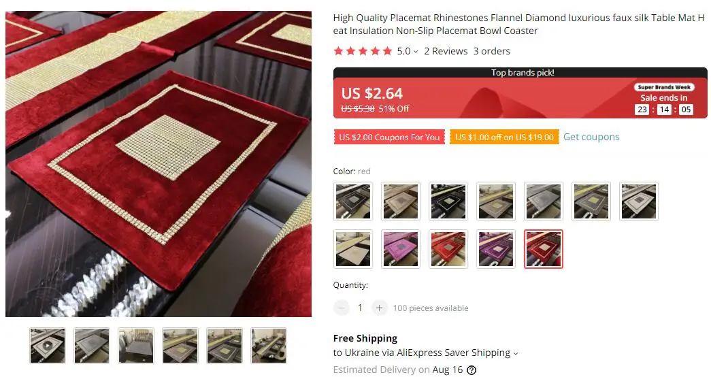Pick the beige runner swatch starting second row

click(353, 249)
